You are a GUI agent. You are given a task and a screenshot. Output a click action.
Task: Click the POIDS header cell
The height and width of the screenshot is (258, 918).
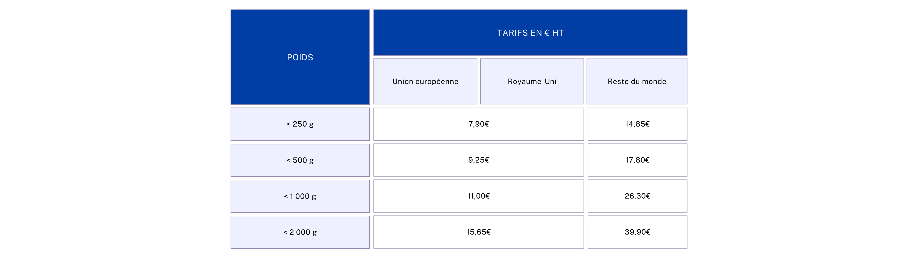pyautogui.click(x=300, y=57)
